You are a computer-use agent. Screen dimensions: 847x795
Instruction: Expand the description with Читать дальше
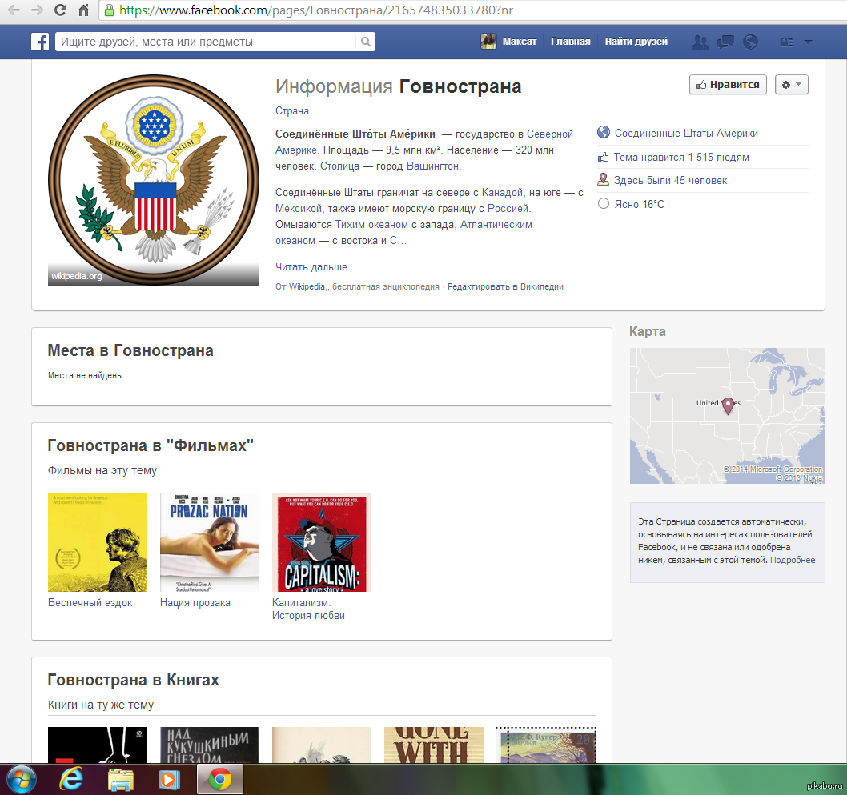311,267
